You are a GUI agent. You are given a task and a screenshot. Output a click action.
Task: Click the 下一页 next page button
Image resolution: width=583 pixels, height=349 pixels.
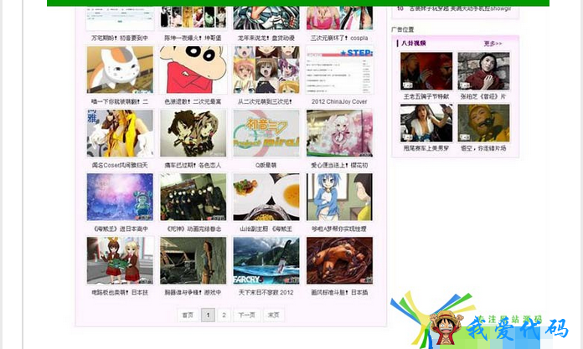247,316
